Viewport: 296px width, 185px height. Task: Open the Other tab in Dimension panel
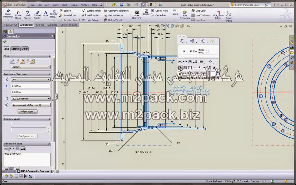pos(25,49)
